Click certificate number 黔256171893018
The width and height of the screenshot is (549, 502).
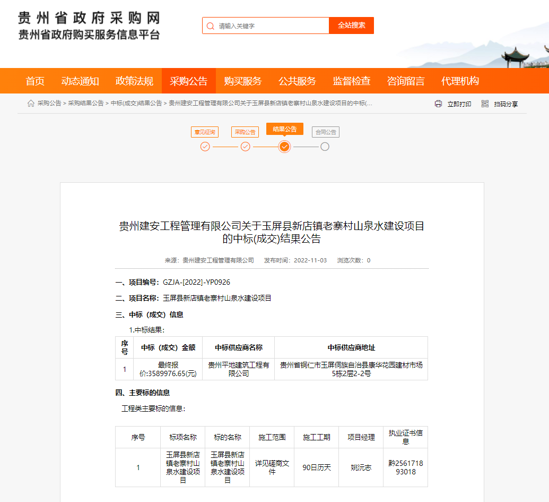pyautogui.click(x=405, y=467)
